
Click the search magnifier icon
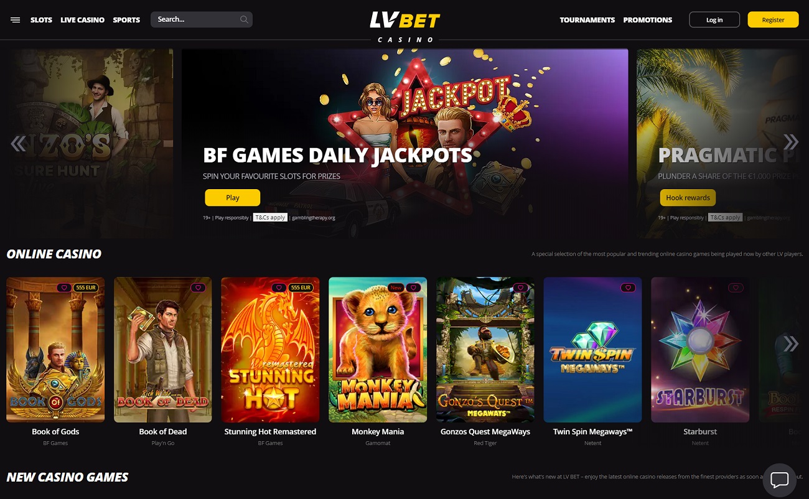pyautogui.click(x=244, y=19)
